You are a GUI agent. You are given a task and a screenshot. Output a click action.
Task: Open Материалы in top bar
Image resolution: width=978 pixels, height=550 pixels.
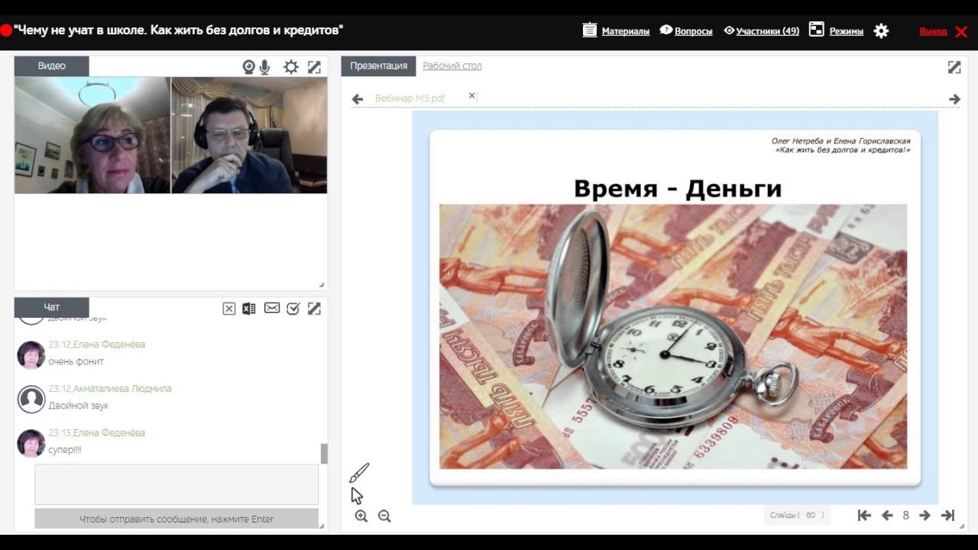616,31
